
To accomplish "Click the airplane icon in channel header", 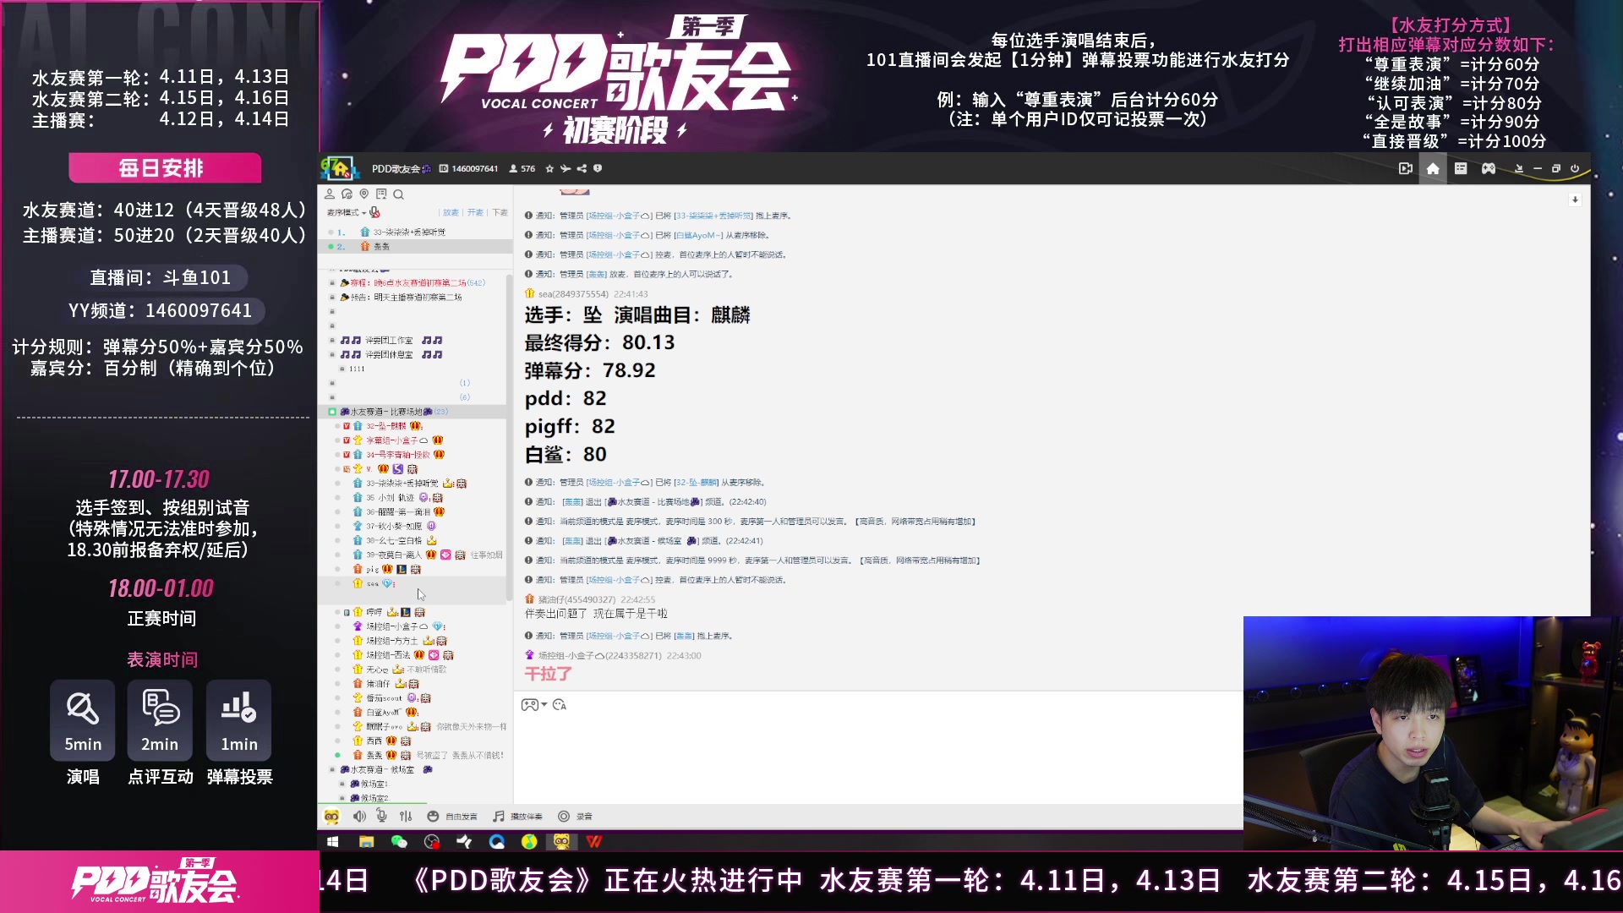I will pos(566,169).
